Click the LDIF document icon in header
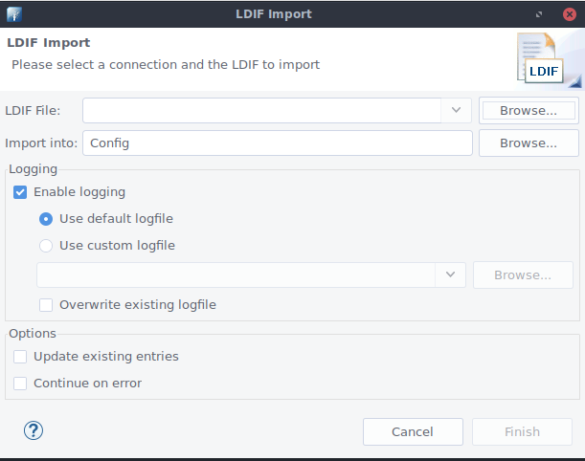The width and height of the screenshot is (585, 461). tap(543, 58)
